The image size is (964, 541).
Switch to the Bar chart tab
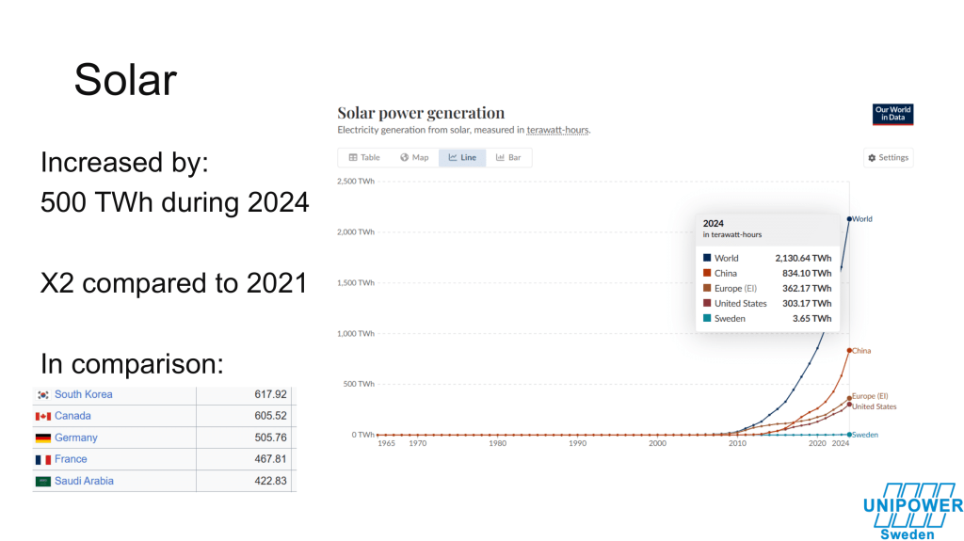508,158
